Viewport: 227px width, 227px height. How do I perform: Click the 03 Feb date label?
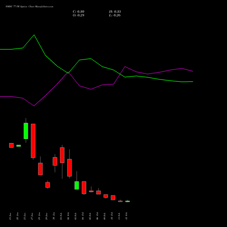pos(76,216)
